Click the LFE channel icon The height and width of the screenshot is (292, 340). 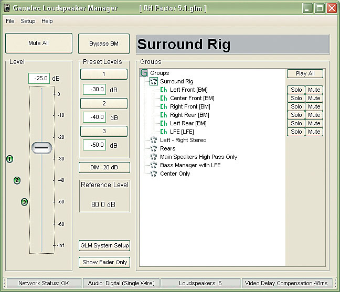164,132
